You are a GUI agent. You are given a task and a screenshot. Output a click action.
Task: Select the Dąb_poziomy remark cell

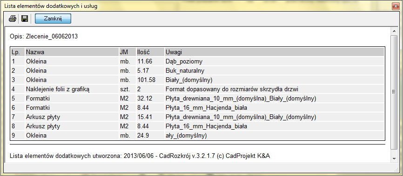(275, 62)
